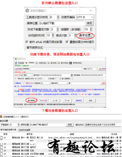Adjust the 工具提示显示时间 stepper arrows

tap(58, 17)
